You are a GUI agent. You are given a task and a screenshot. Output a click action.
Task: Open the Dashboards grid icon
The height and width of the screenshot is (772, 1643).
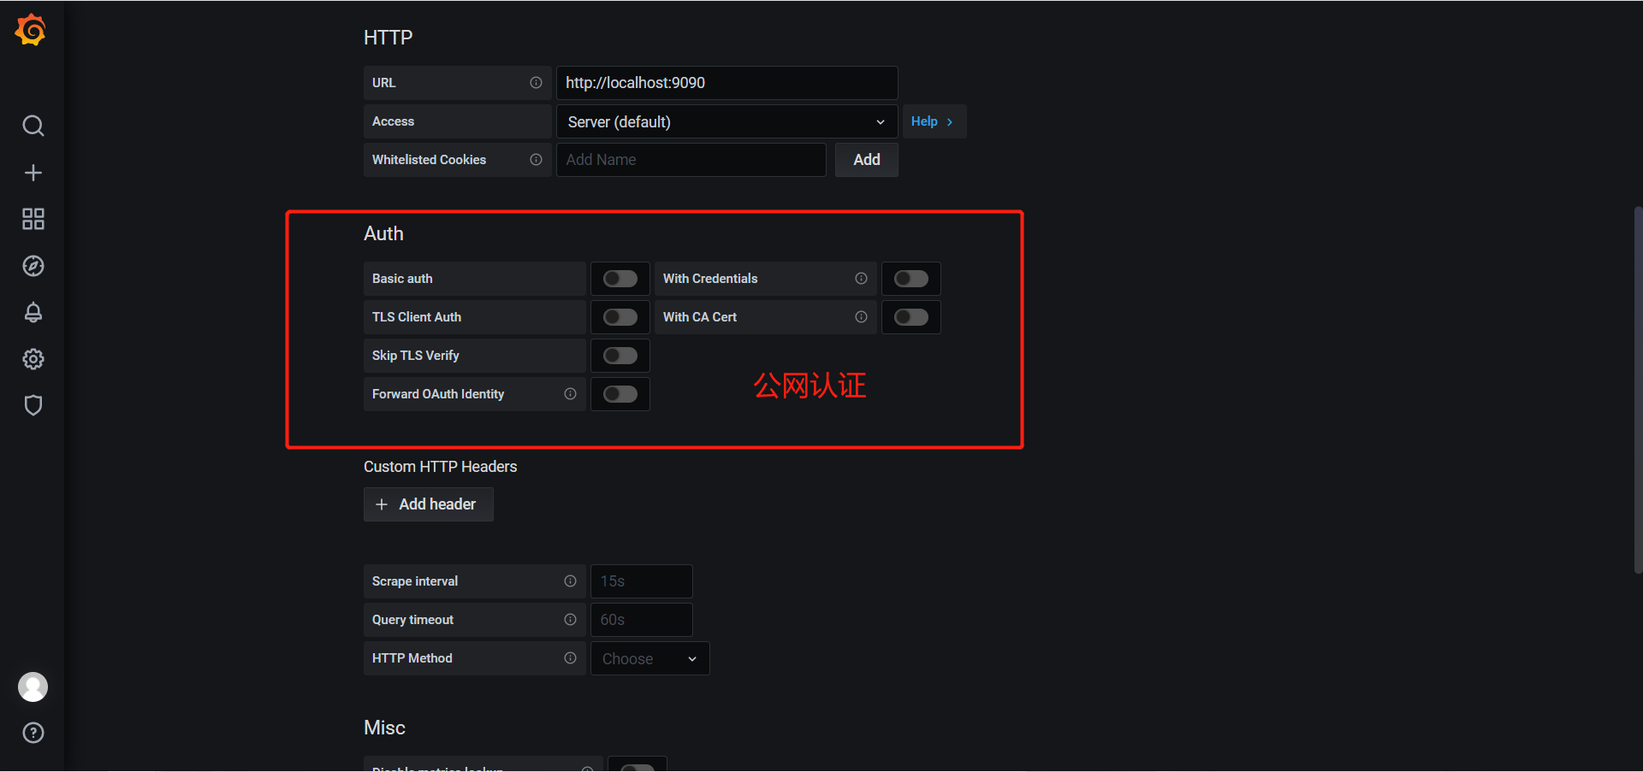[33, 219]
